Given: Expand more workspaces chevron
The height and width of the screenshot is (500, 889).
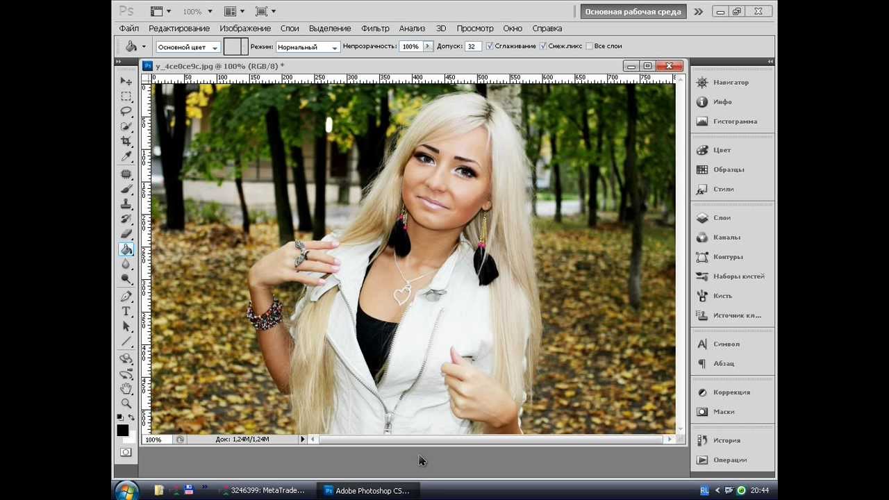Looking at the screenshot, I should pyautogui.click(x=698, y=11).
